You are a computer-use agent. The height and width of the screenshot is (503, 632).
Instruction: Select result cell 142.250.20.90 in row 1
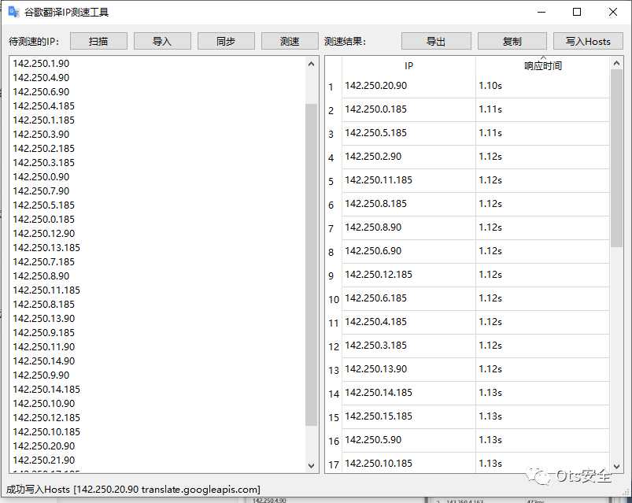(x=408, y=86)
